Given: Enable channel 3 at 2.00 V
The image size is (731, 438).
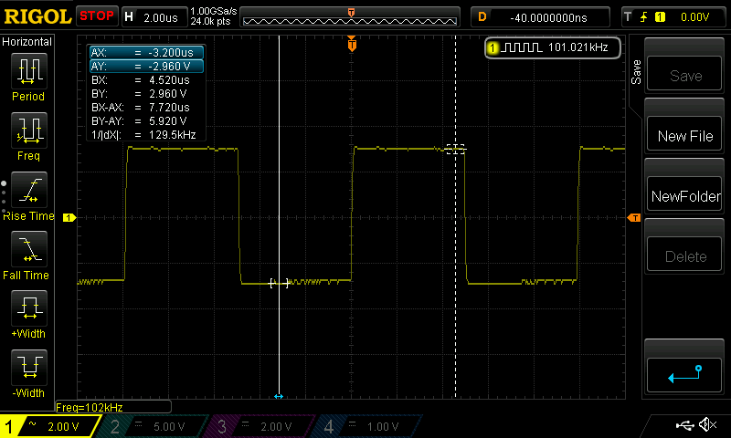Looking at the screenshot, I should pyautogui.click(x=260, y=426).
